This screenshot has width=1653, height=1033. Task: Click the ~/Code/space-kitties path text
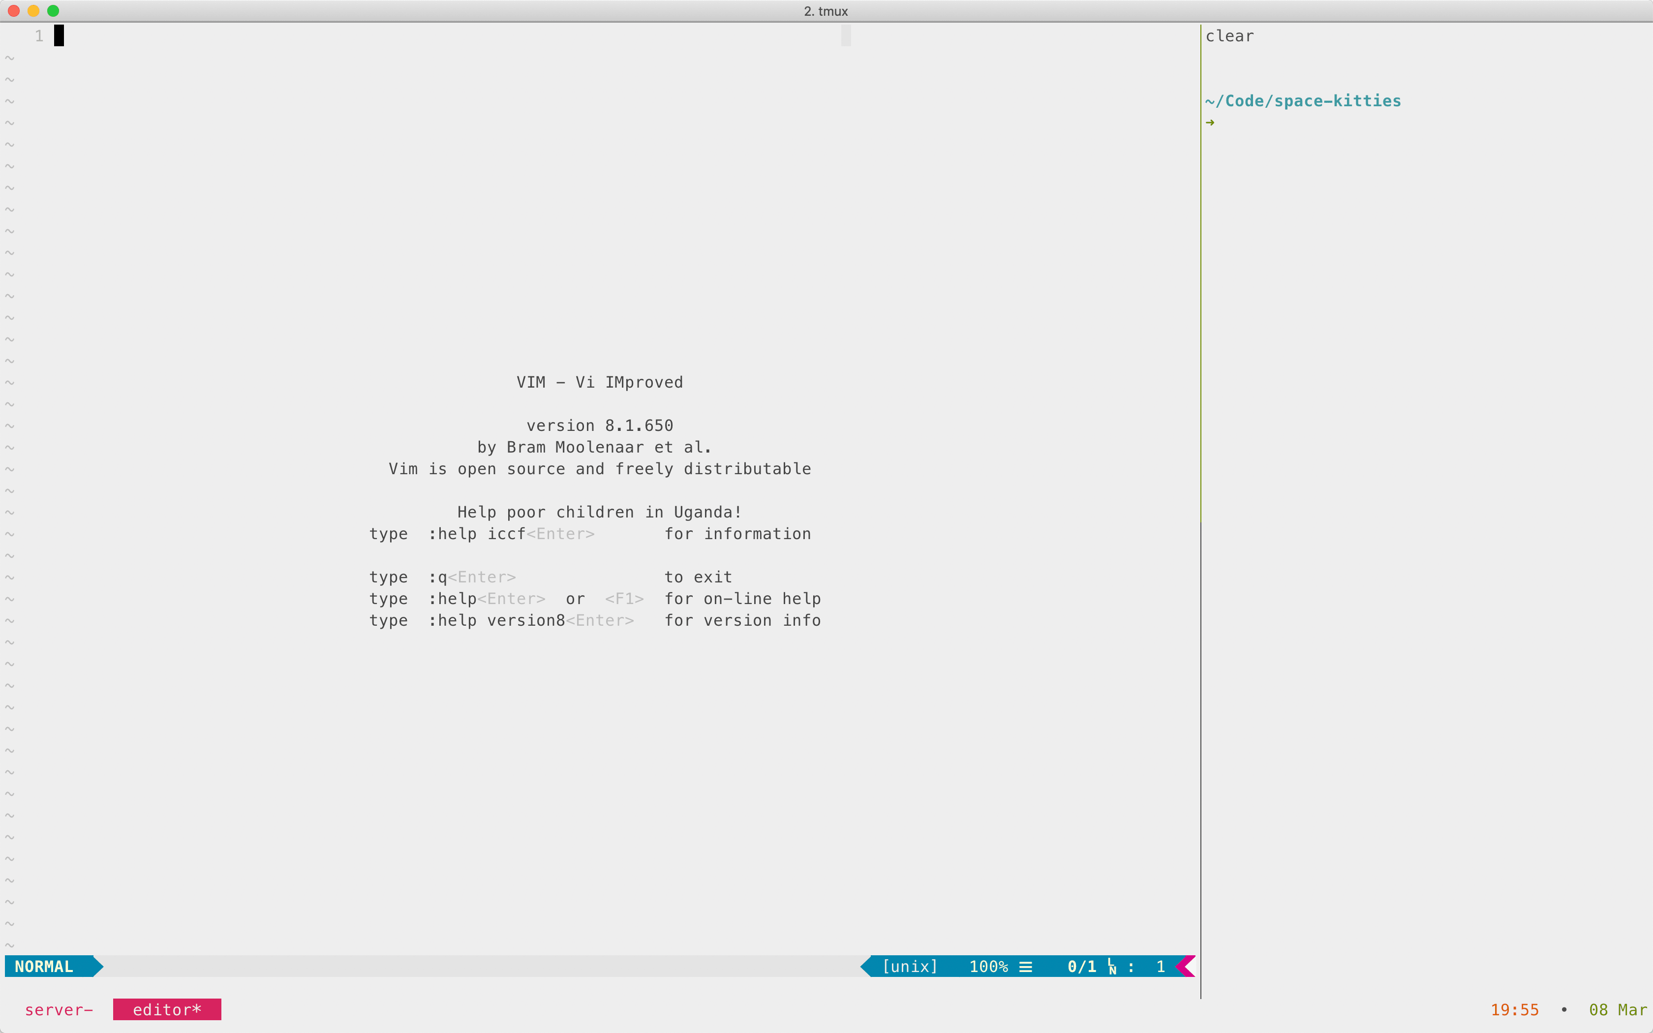1303,101
